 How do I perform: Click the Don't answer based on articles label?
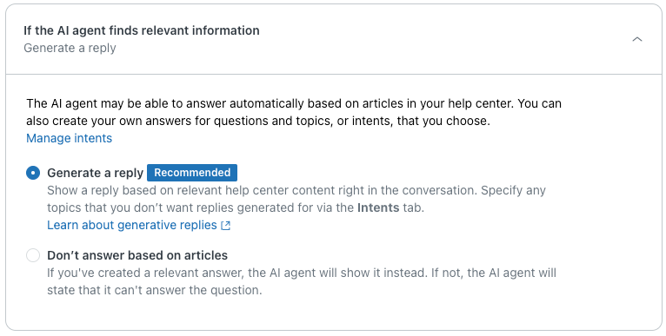[x=137, y=255]
